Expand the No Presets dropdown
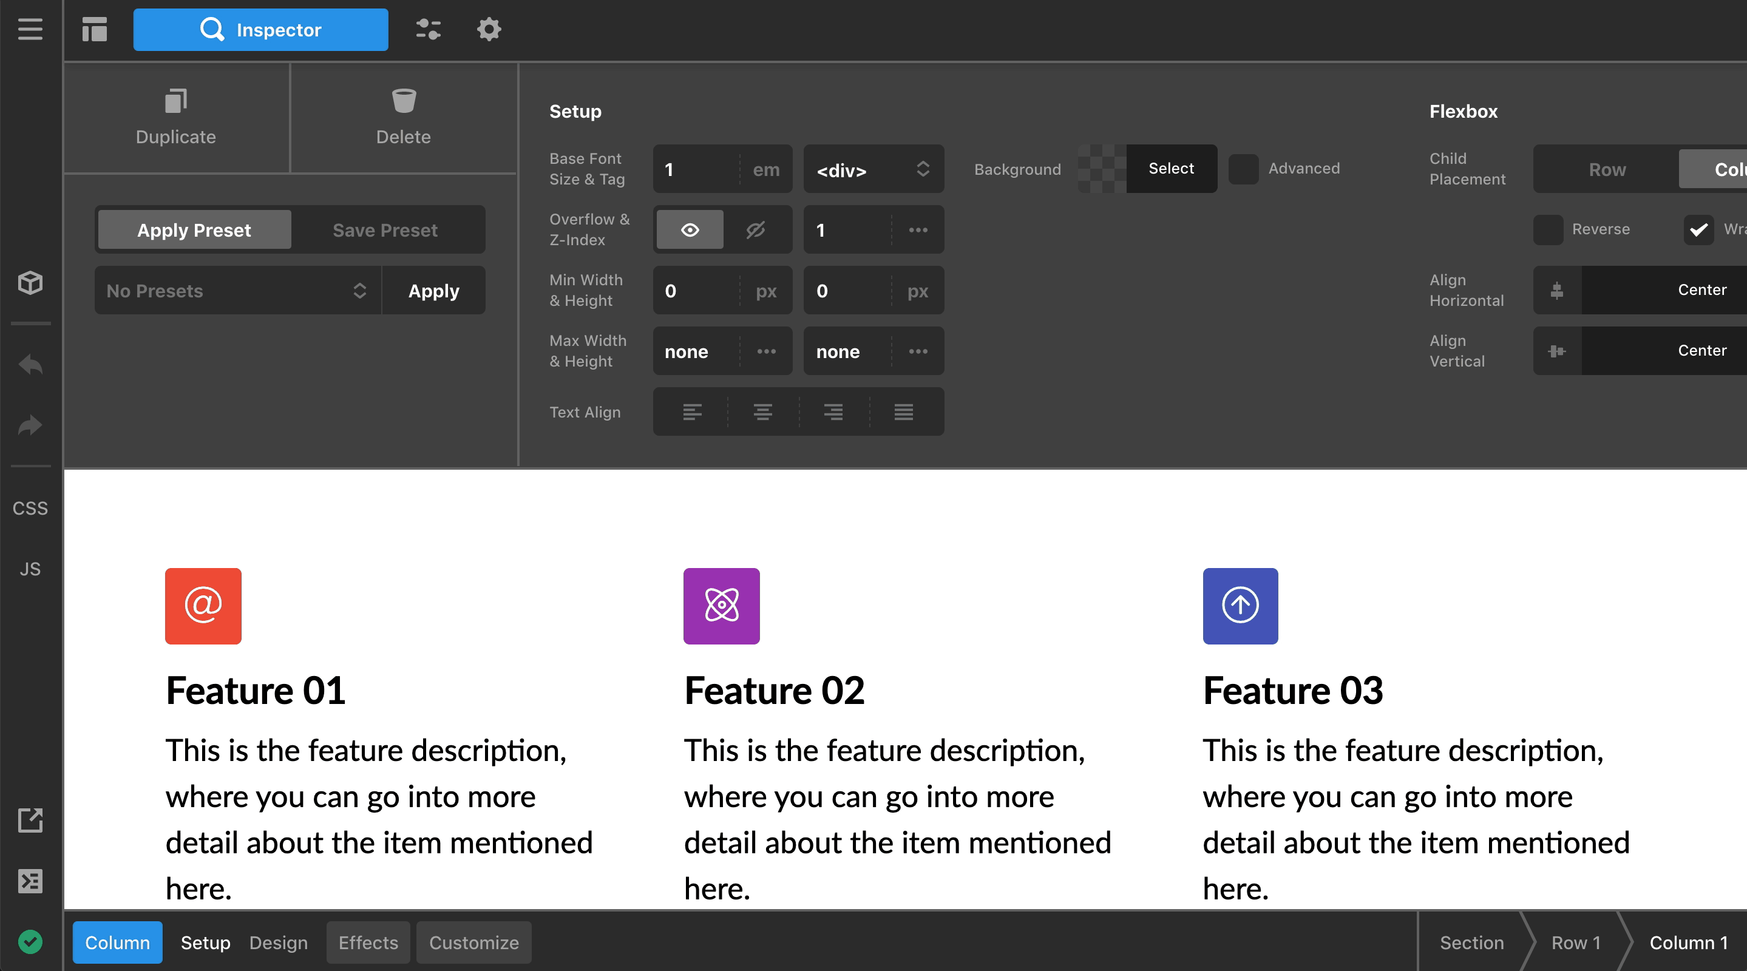This screenshot has height=971, width=1747. point(237,291)
